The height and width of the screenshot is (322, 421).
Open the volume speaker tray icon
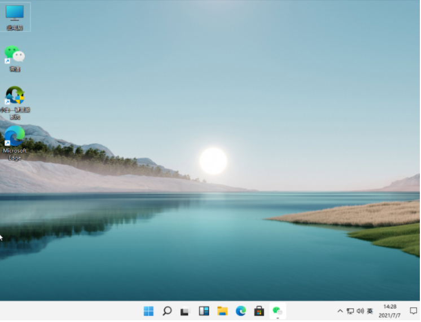pyautogui.click(x=360, y=311)
